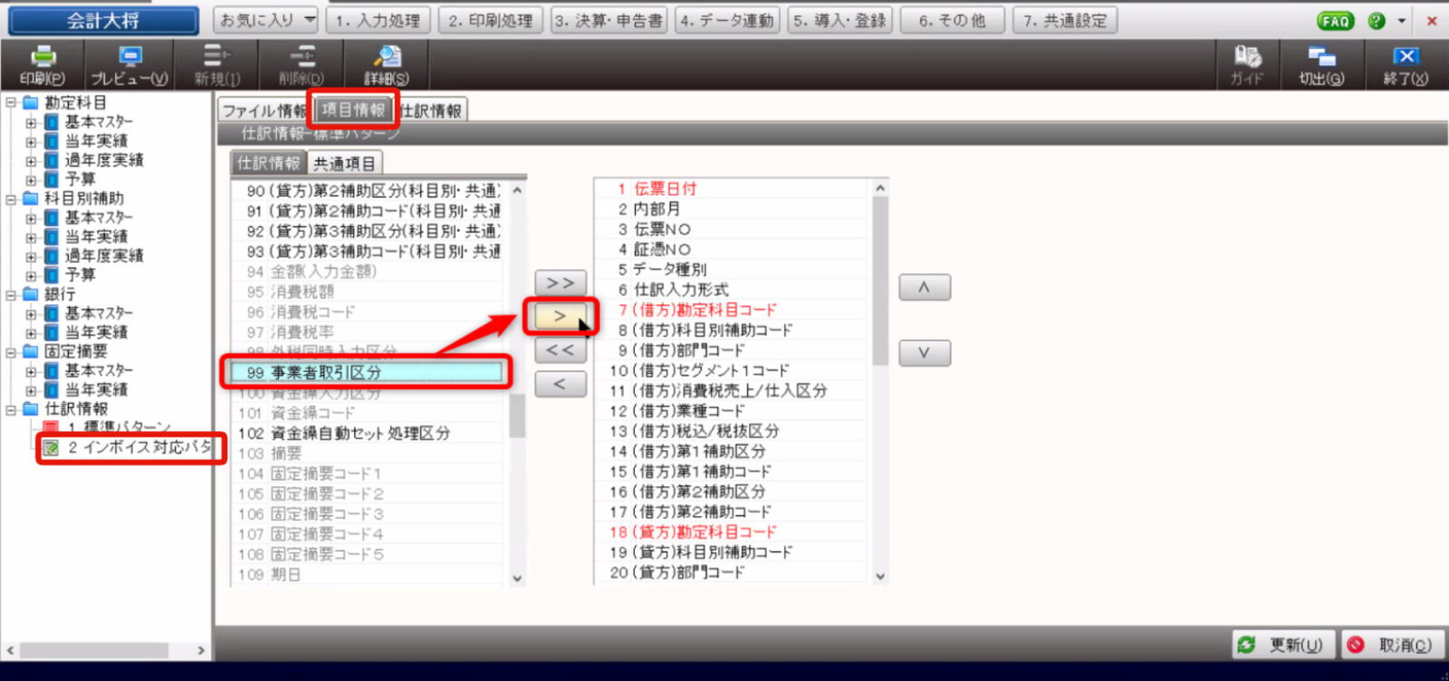Open the お気に入り favorites dropdown
The height and width of the screenshot is (681, 1449).
click(x=266, y=20)
